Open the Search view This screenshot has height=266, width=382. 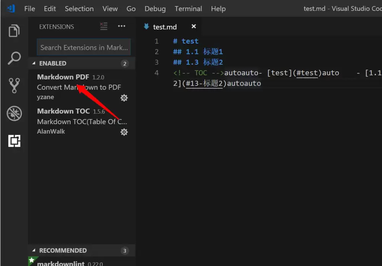[x=14, y=58]
